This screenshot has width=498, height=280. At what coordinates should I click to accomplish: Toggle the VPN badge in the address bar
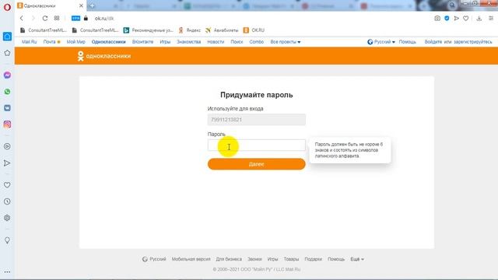pos(75,19)
